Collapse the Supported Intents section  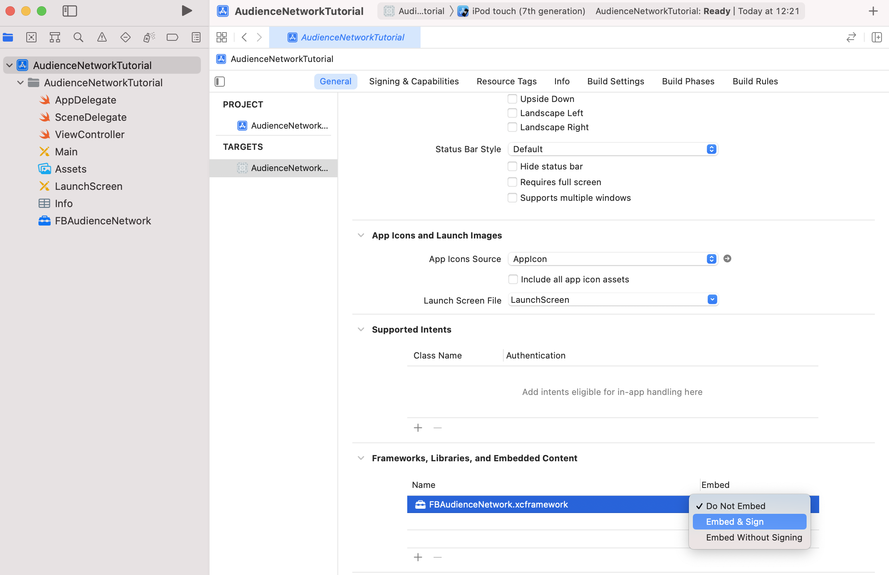(361, 329)
